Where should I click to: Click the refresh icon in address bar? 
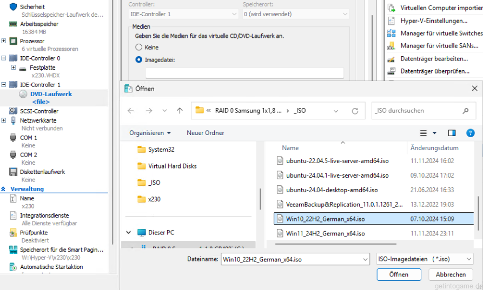coord(355,111)
